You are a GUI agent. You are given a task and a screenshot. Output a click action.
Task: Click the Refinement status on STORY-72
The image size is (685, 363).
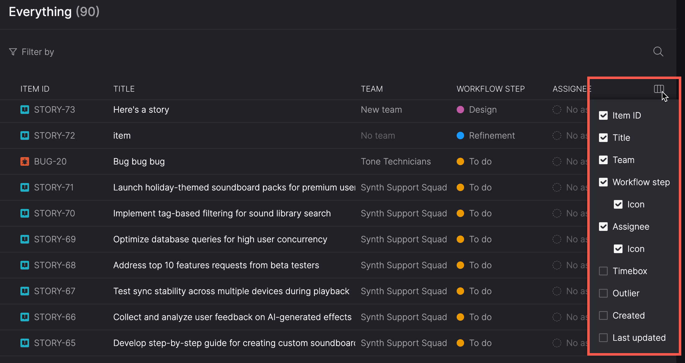coord(492,136)
